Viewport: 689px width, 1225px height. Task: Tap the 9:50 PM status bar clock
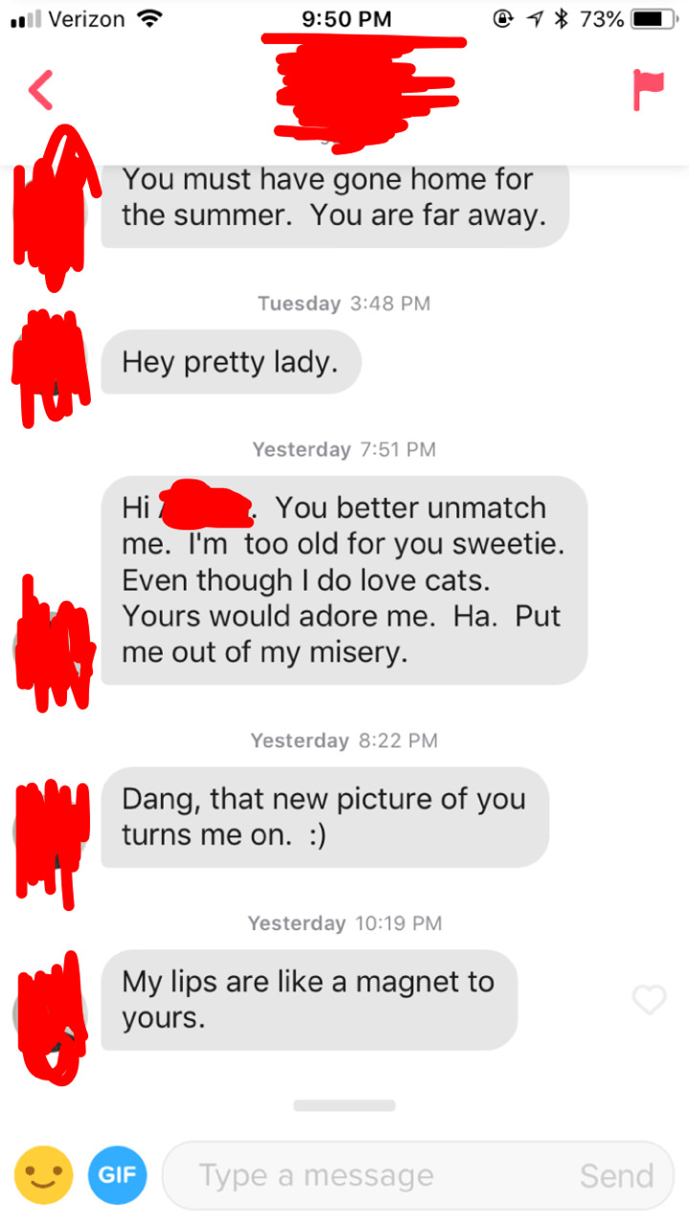[345, 18]
